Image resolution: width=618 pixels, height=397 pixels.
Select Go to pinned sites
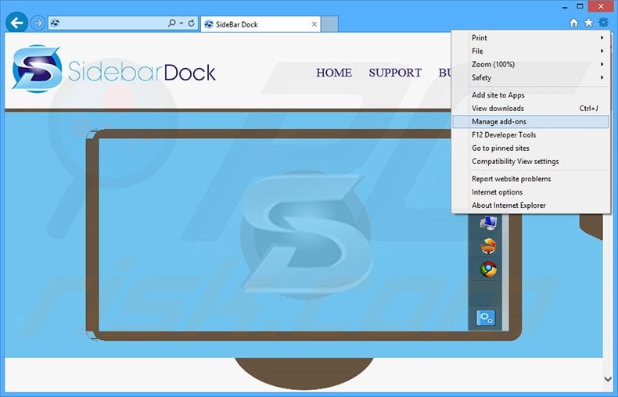[x=530, y=148]
